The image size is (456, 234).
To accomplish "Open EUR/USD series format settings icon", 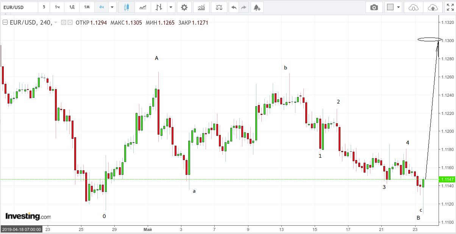I will tap(70, 23).
